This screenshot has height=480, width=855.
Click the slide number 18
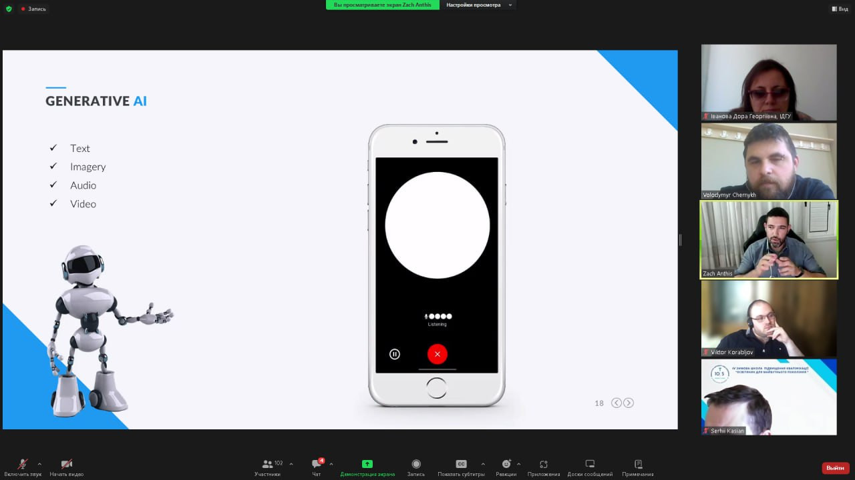click(x=599, y=403)
